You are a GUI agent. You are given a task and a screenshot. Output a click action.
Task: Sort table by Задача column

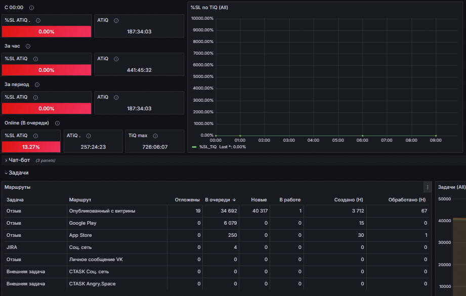coord(15,200)
